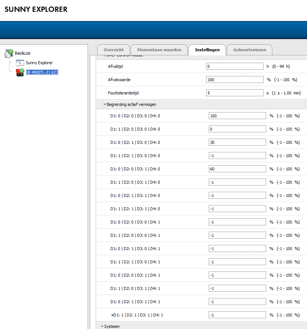The height and width of the screenshot is (329, 307).
Task: Select Sunny Explorer in the tree
Action: (x=39, y=63)
